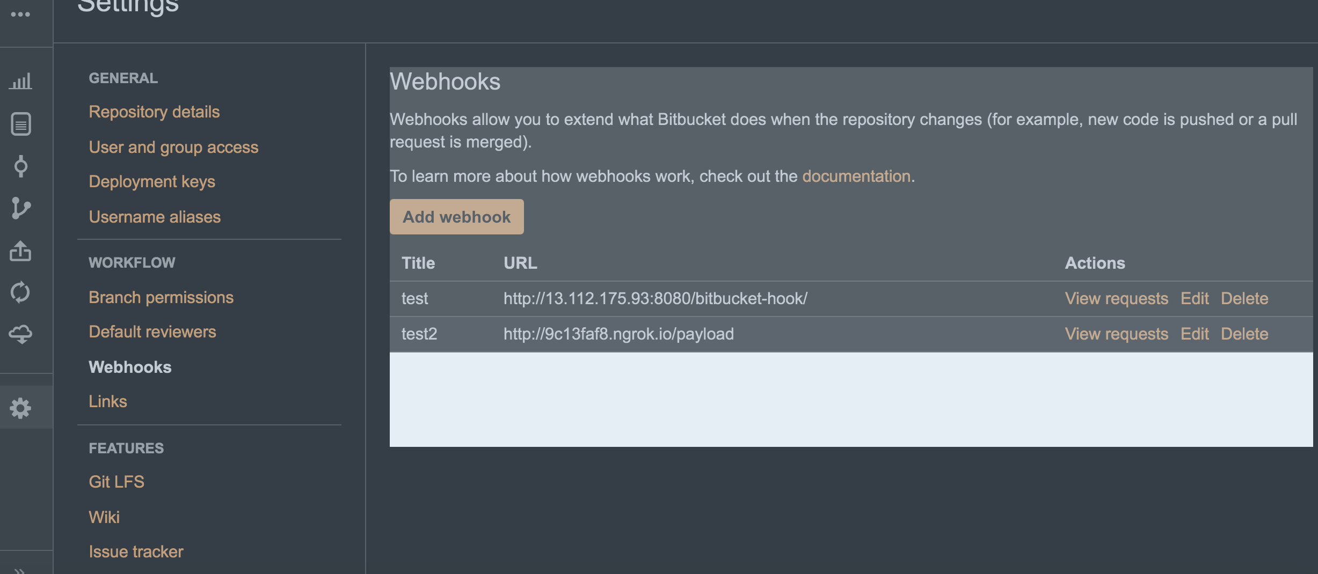The height and width of the screenshot is (574, 1318).
Task: Go to Deployment keys settings
Action: coord(152,181)
